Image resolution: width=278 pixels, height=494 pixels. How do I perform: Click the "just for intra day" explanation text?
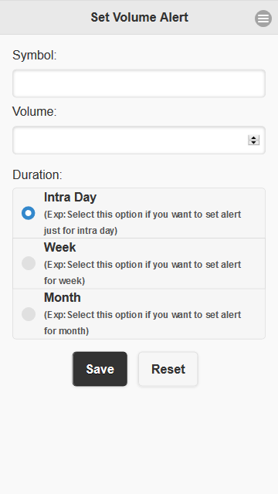pyautogui.click(x=80, y=231)
